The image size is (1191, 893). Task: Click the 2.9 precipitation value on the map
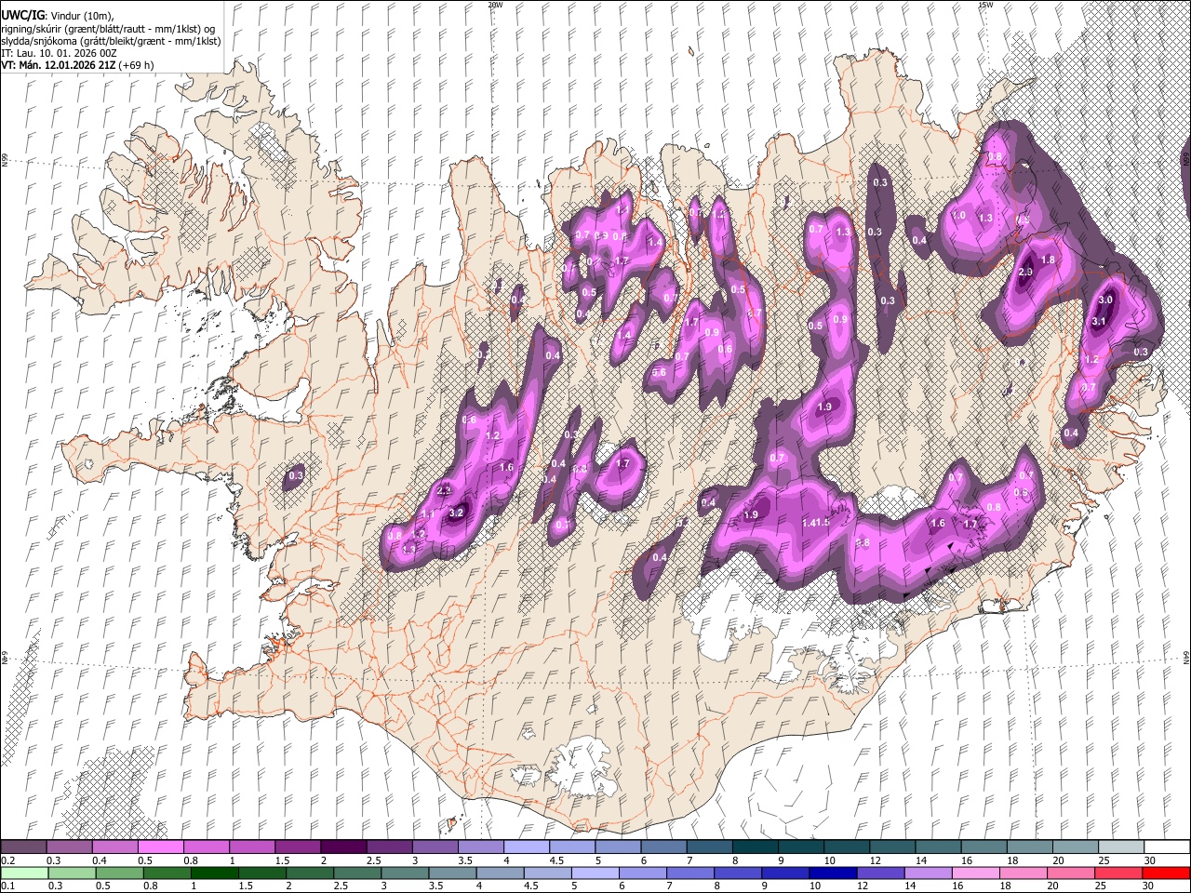1026,272
